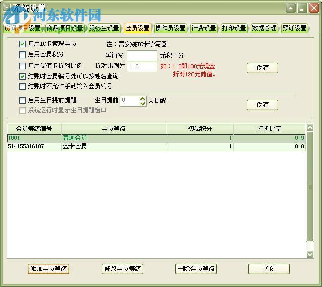Select the 普通会员 level cell
Image resolution: width=322 pixels, height=287 pixels.
point(114,138)
